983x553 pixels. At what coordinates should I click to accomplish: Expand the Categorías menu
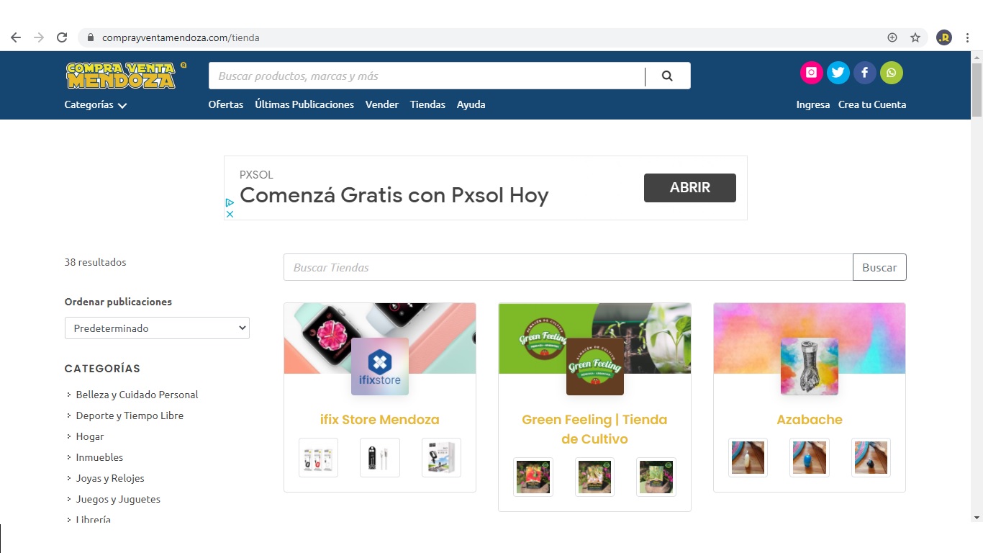pyautogui.click(x=94, y=104)
